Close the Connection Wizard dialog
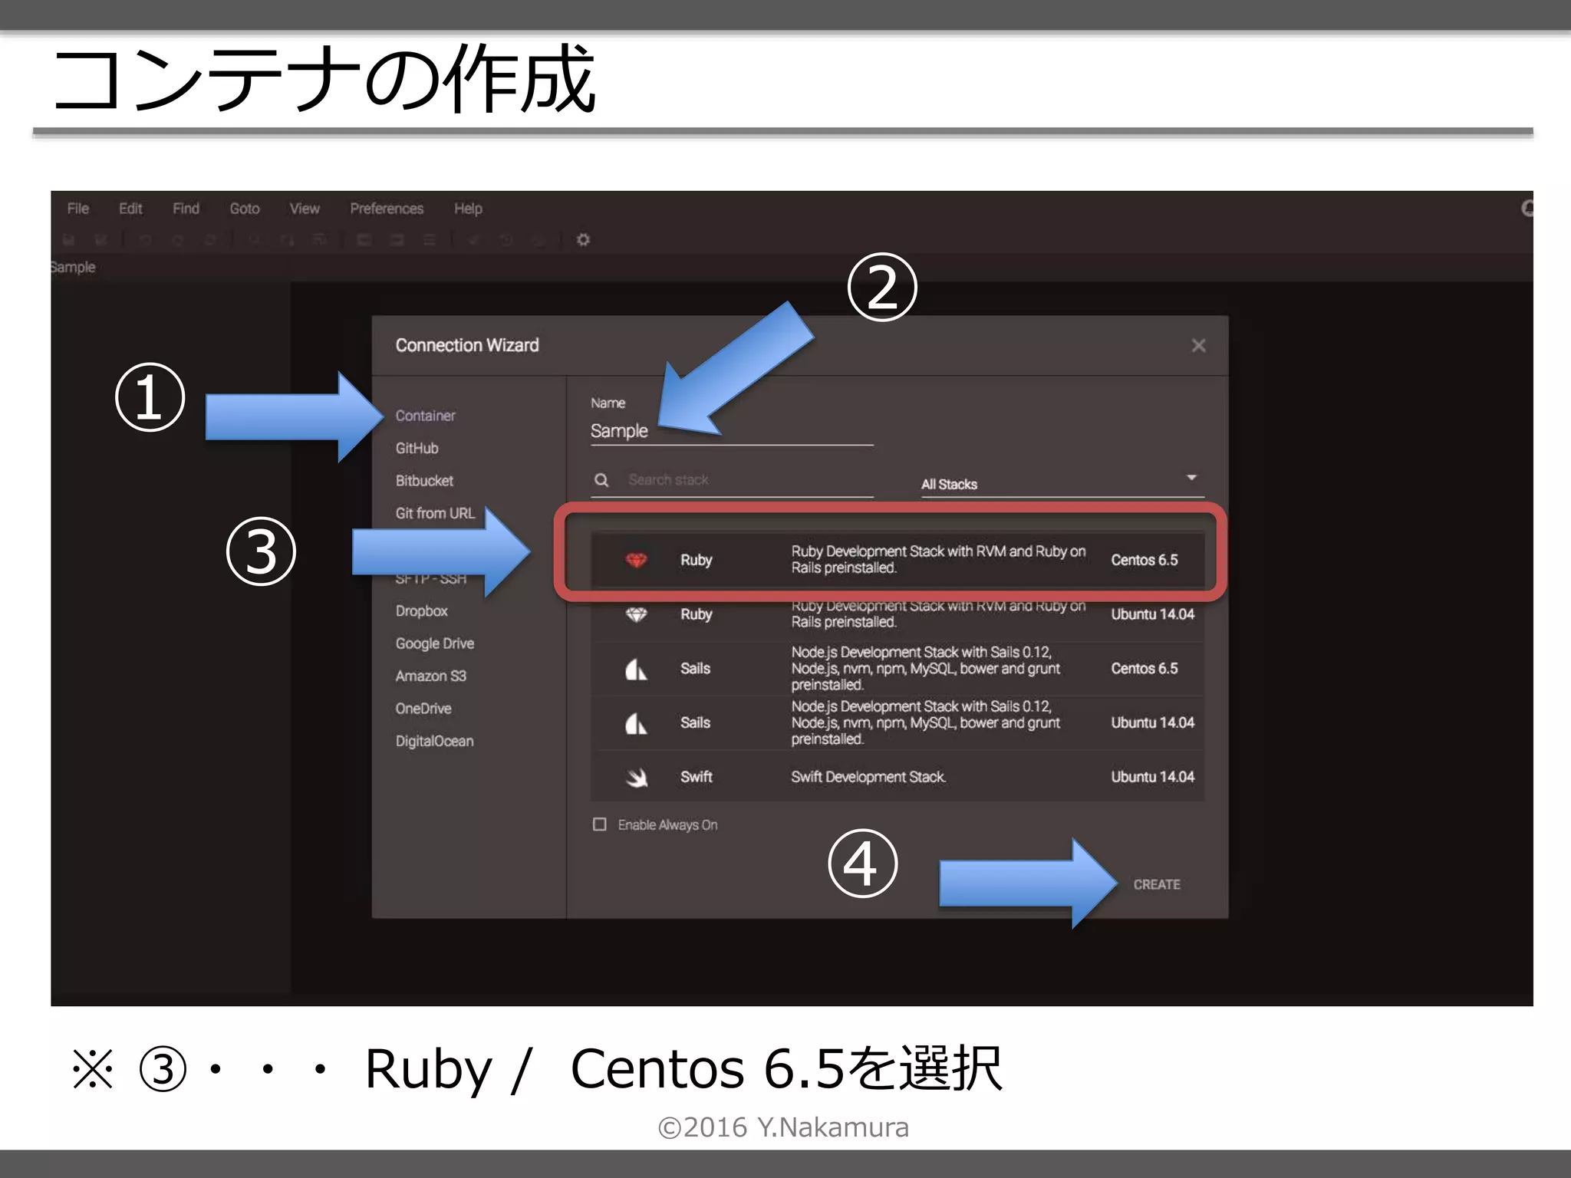Image resolution: width=1571 pixels, height=1178 pixels. 1198,346
